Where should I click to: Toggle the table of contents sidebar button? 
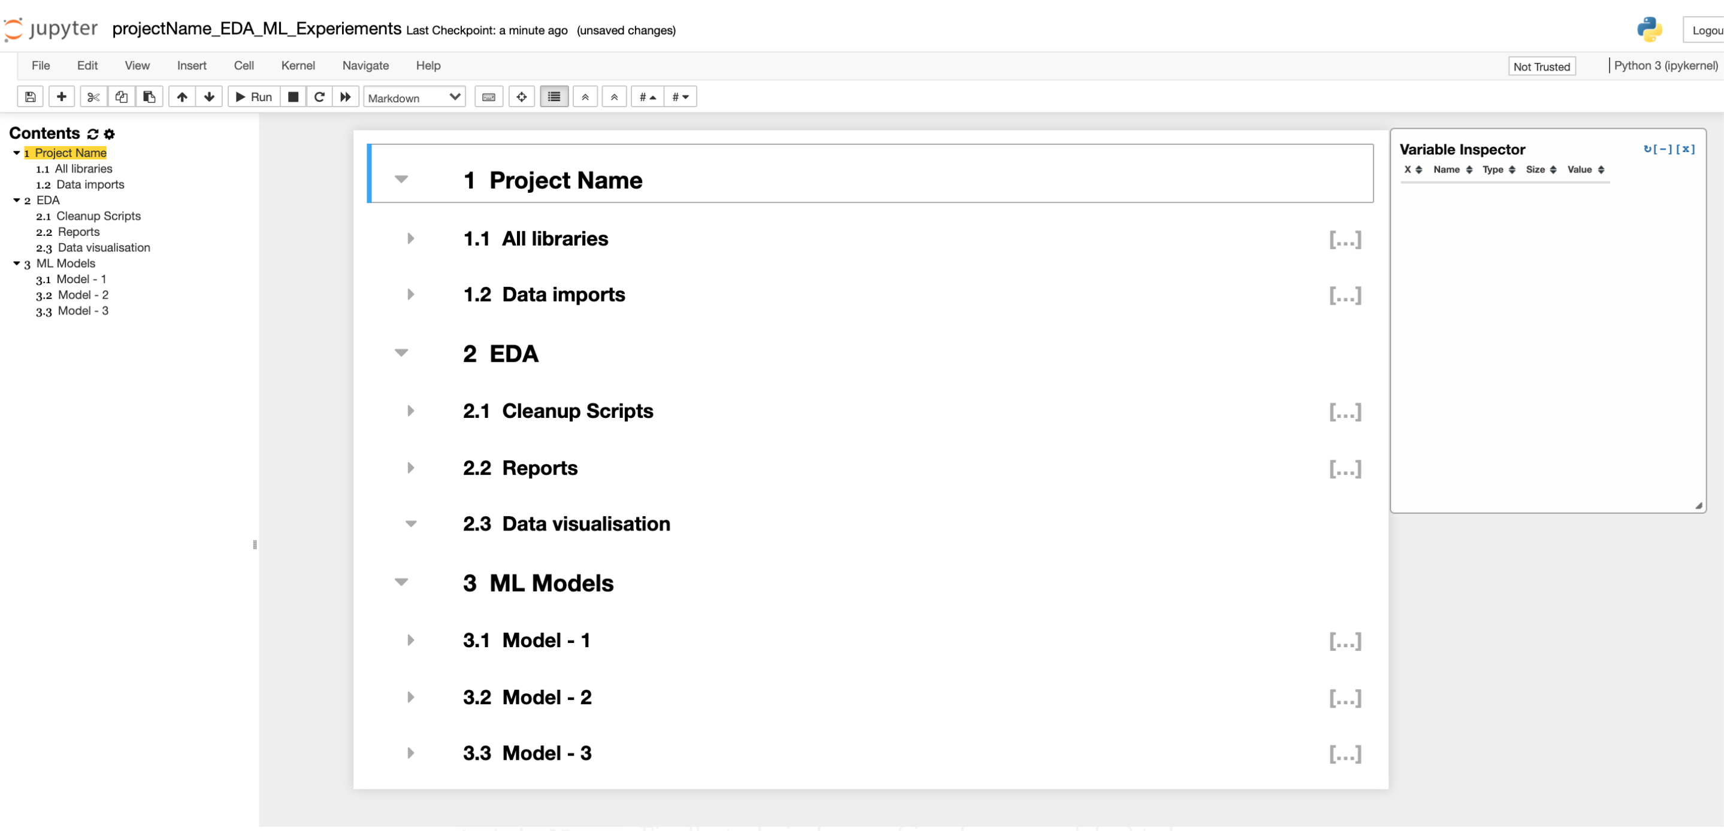(554, 97)
